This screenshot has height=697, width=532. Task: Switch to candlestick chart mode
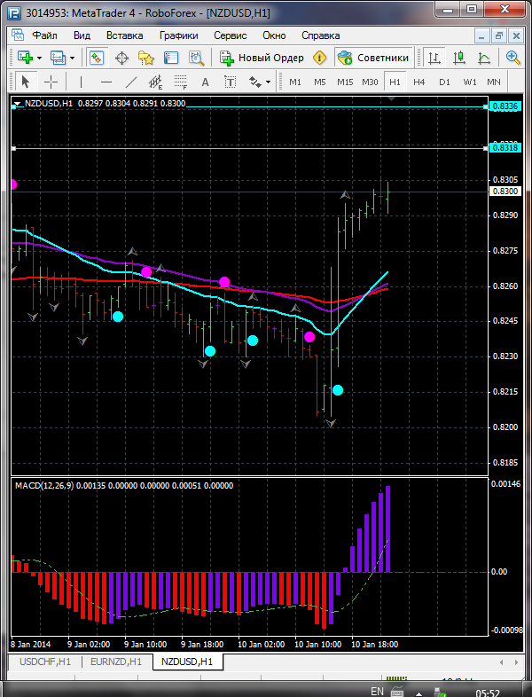click(x=459, y=58)
